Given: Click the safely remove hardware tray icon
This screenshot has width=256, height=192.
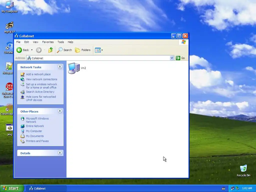Looking at the screenshot, I should tap(237, 188).
